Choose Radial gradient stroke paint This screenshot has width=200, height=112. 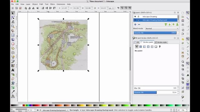coord(148,47)
